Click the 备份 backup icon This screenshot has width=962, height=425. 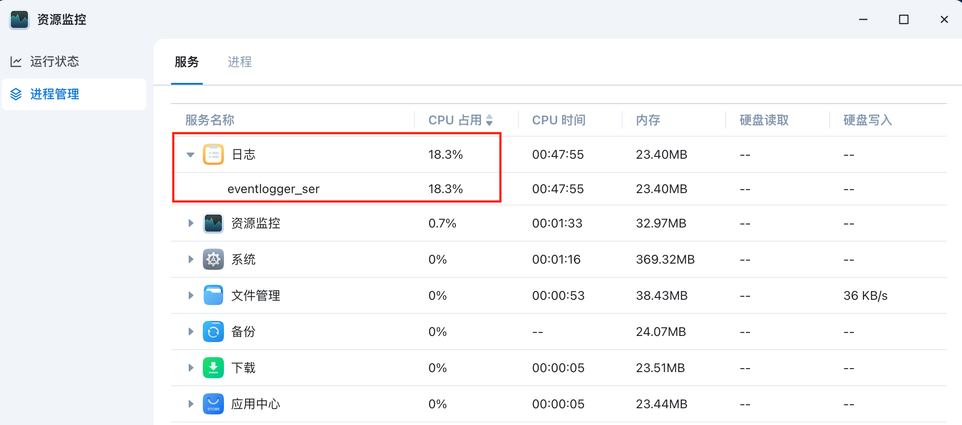click(213, 332)
